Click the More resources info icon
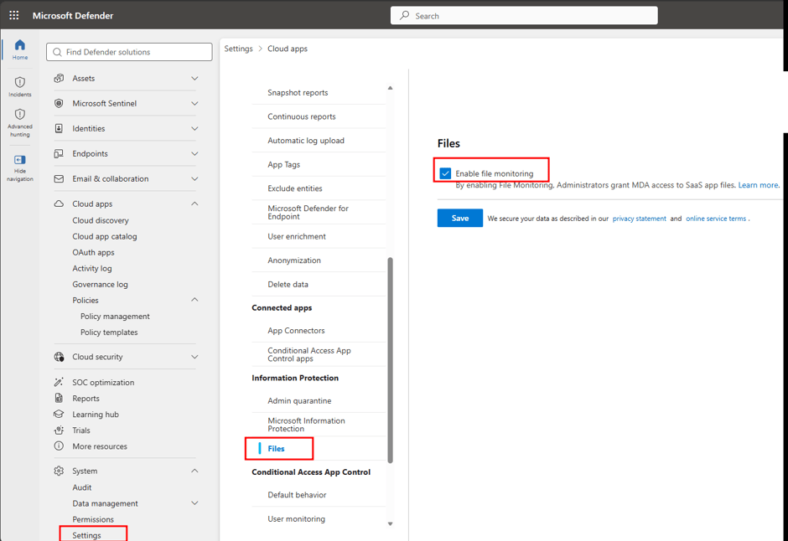The width and height of the screenshot is (788, 541). tap(59, 446)
